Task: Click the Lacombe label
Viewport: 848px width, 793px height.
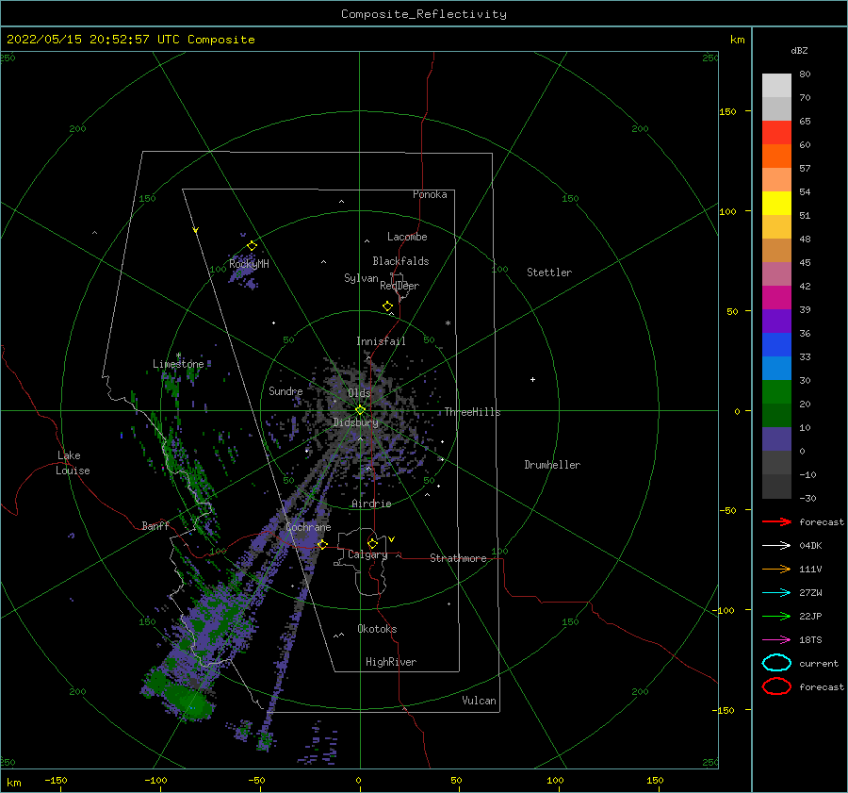Action: tap(407, 237)
